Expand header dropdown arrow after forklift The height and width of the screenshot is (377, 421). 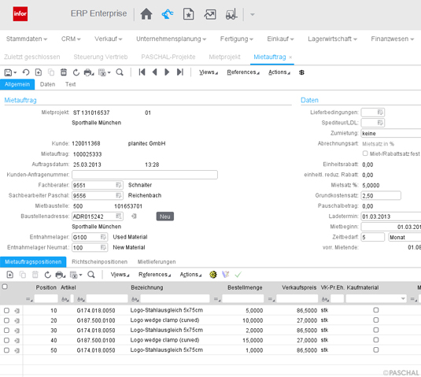253,14
